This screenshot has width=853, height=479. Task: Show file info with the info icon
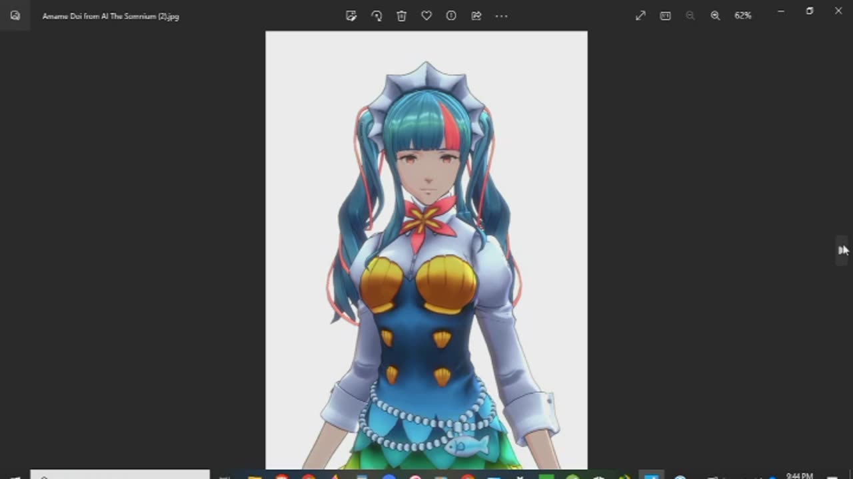point(451,16)
